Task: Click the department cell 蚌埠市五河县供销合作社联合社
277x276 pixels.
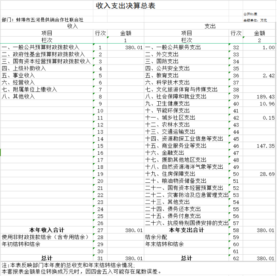Action: (43, 20)
